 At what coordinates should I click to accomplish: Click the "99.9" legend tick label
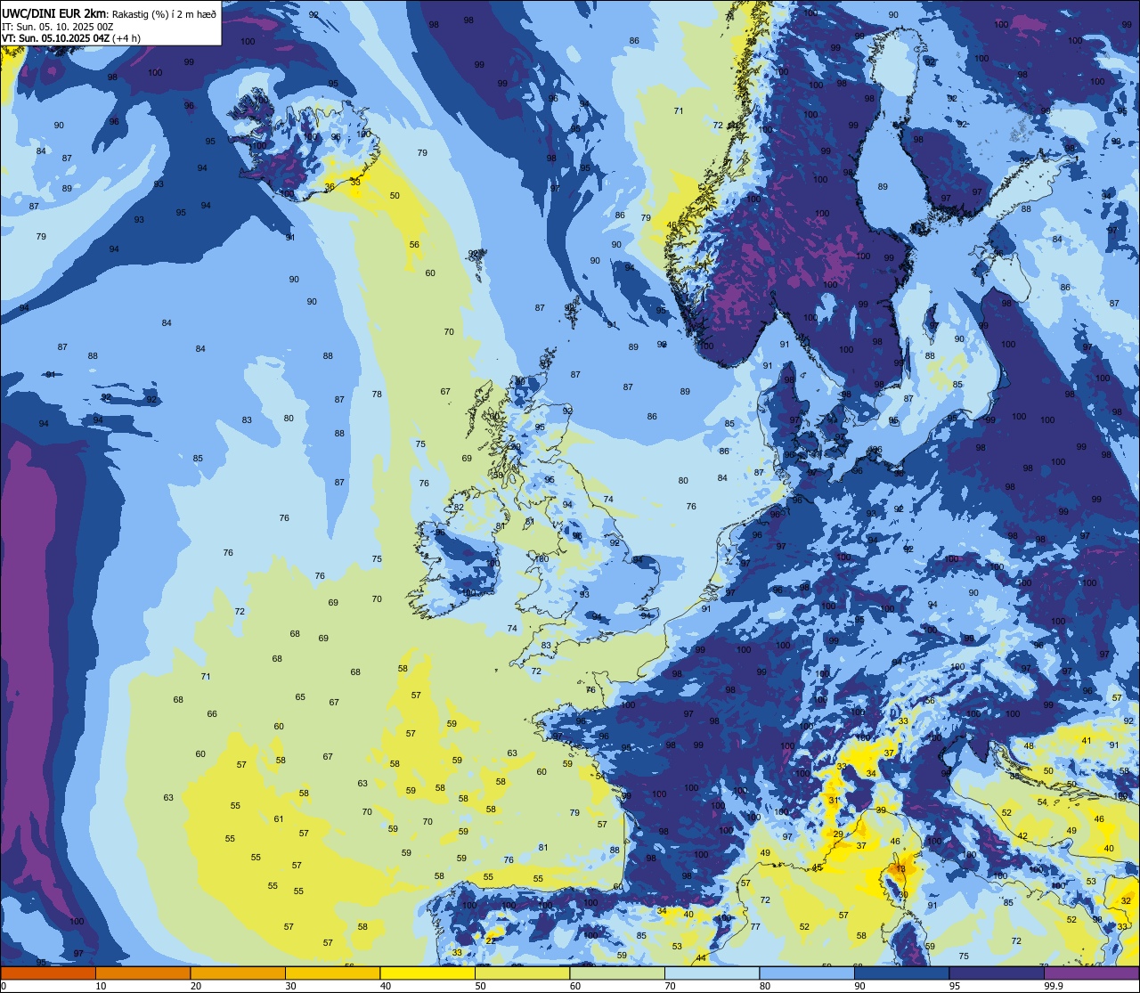click(x=1054, y=985)
